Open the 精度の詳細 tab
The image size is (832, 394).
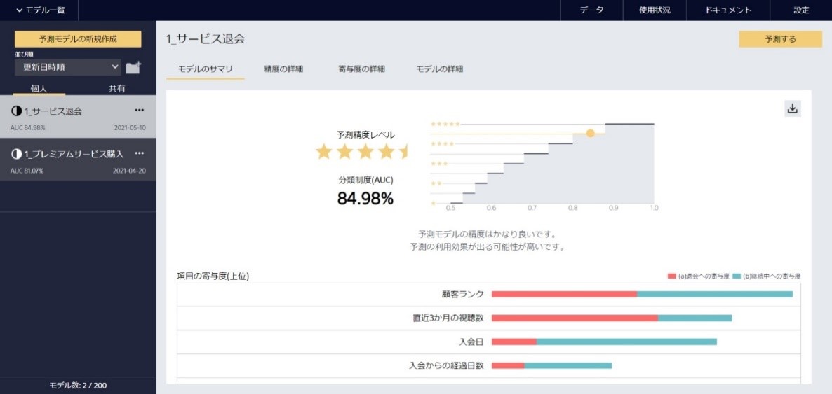point(283,69)
